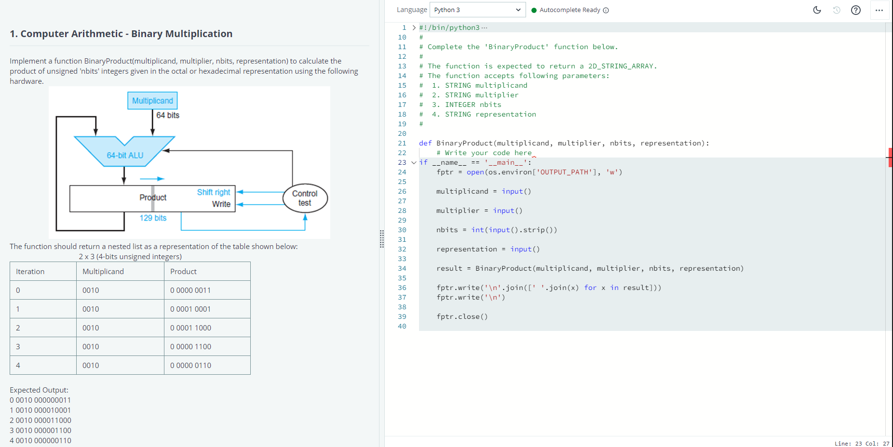The height and width of the screenshot is (447, 893).
Task: Click the '2 x 3 (4-bits unsigned integers)' caption
Action: click(x=130, y=257)
